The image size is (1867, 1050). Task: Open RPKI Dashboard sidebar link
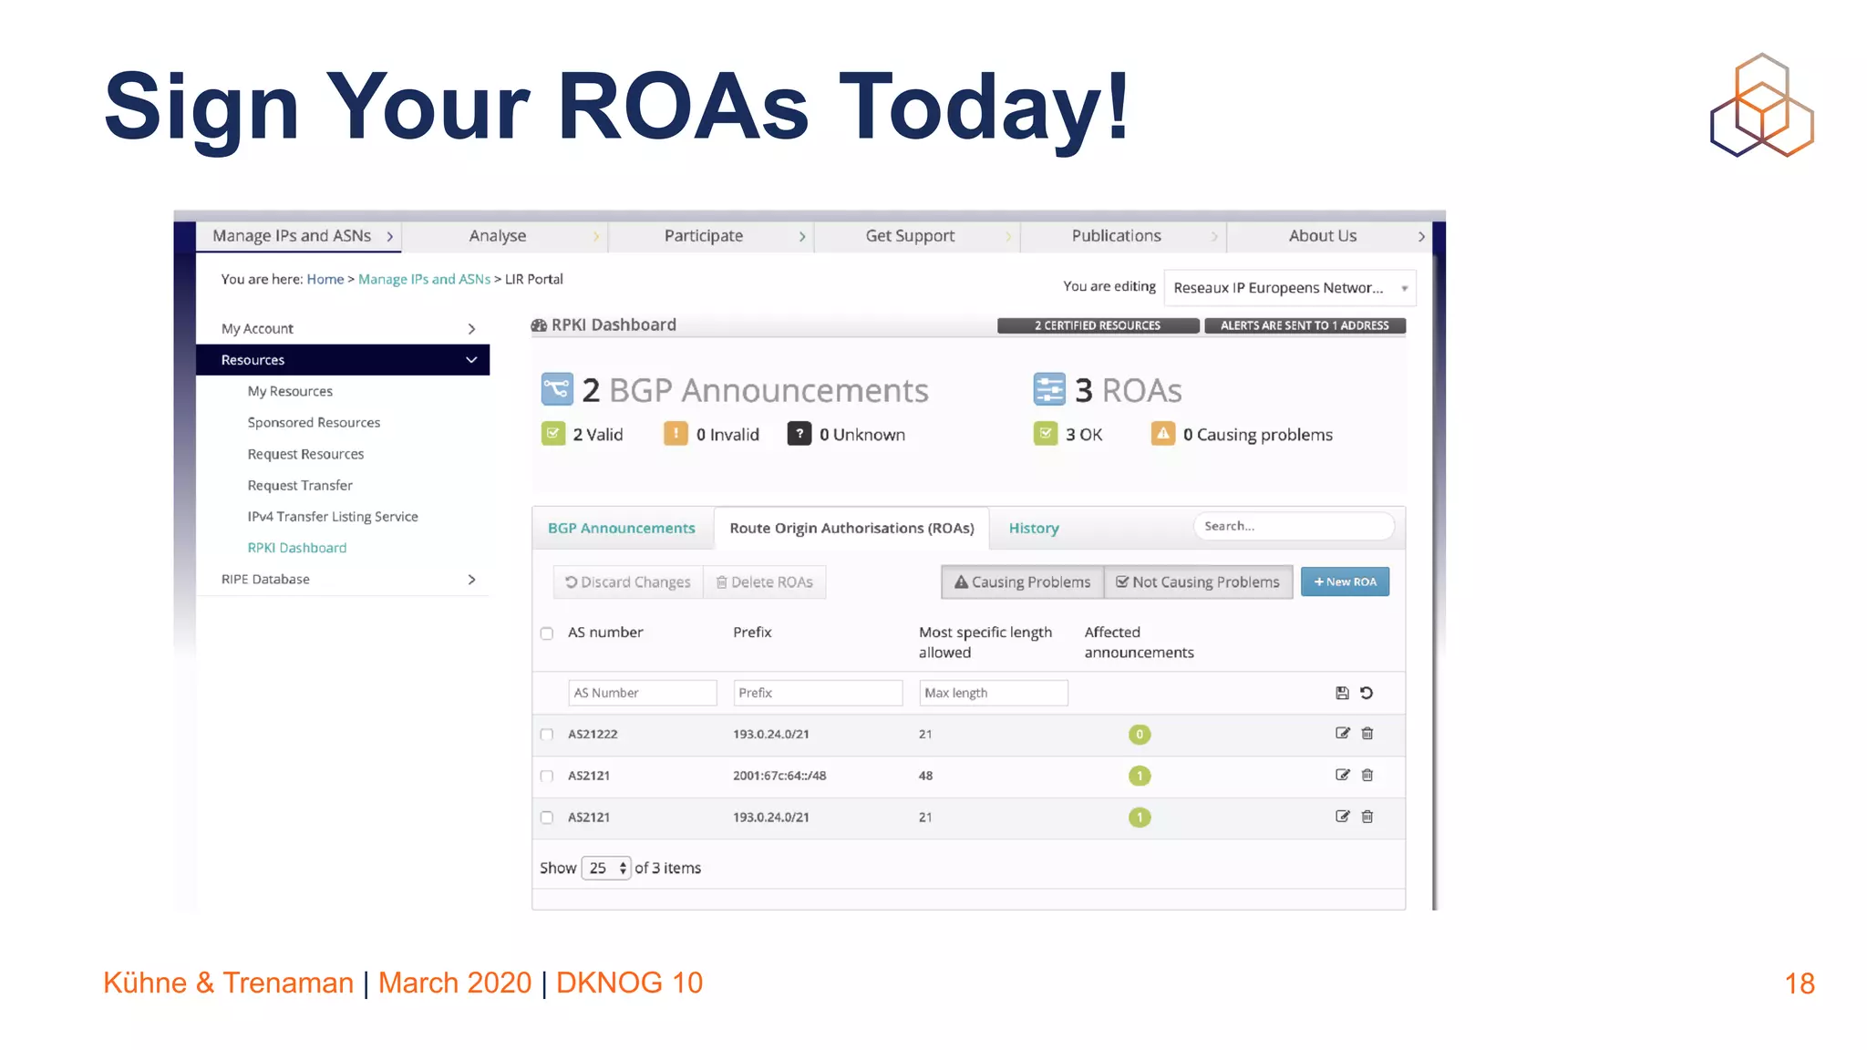click(x=297, y=548)
